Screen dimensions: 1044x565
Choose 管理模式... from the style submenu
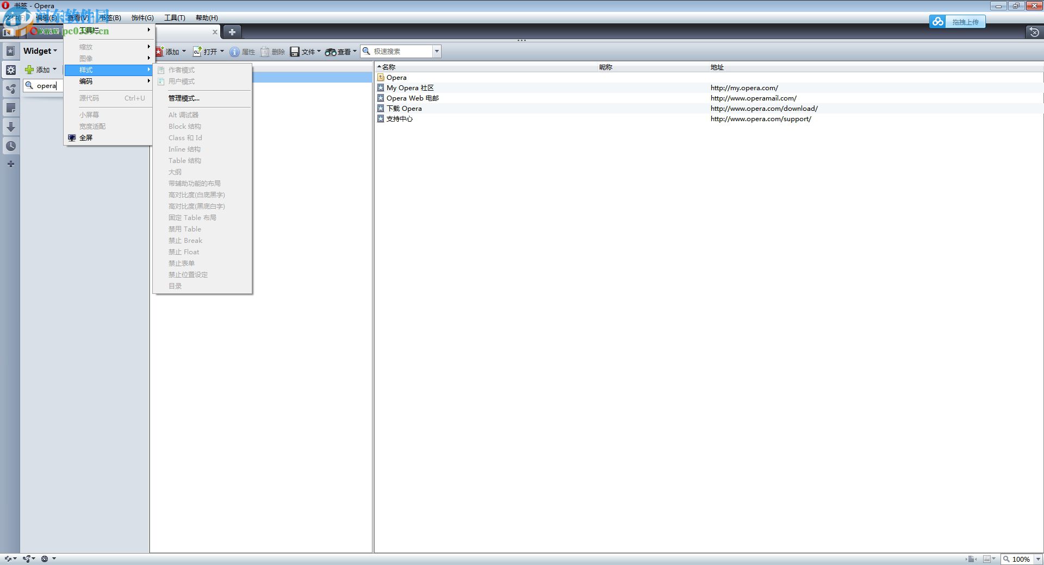tap(202, 98)
